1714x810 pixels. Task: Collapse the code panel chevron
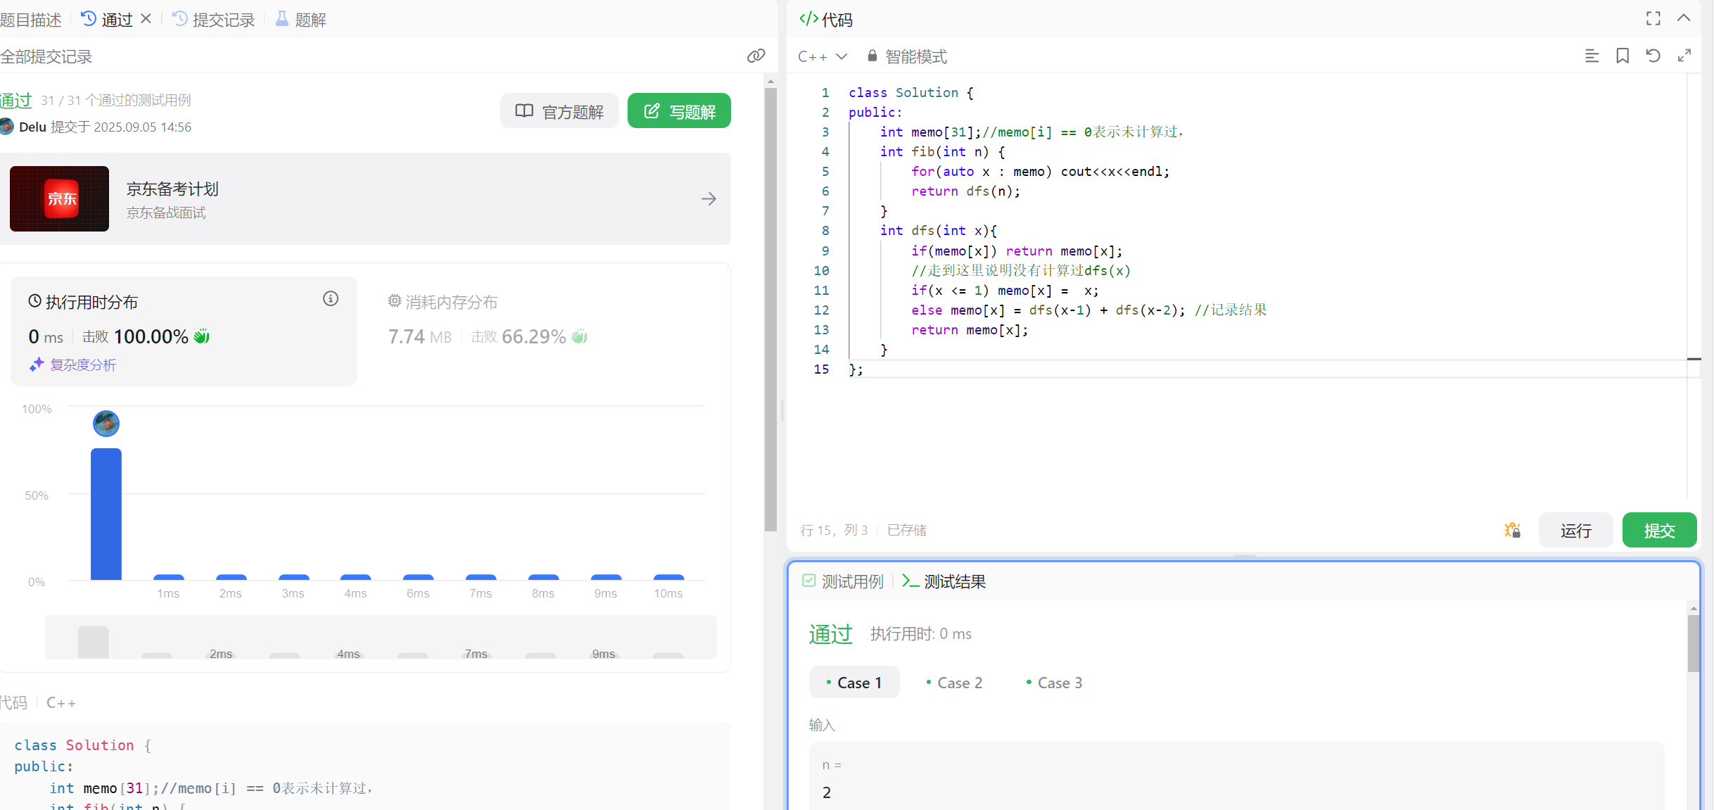tap(1684, 18)
